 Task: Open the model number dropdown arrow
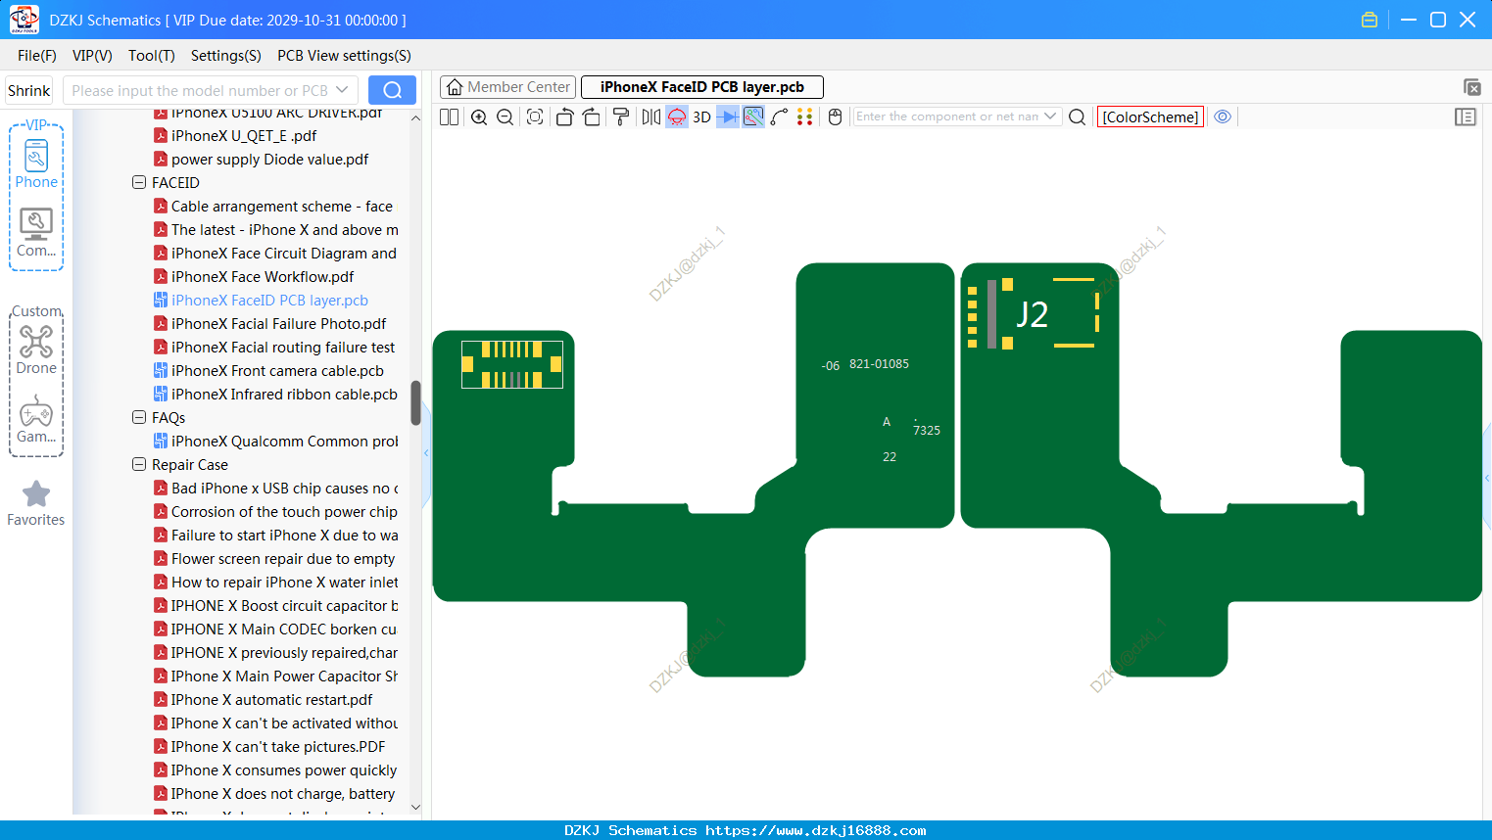pyautogui.click(x=342, y=90)
